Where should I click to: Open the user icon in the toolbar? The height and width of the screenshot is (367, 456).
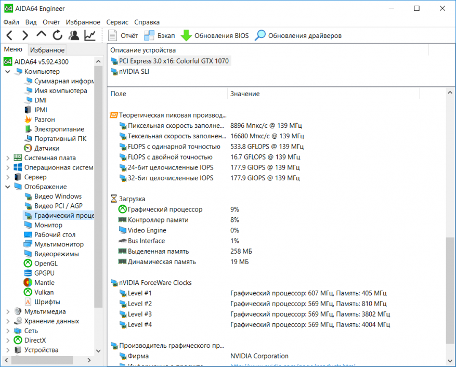(x=74, y=35)
